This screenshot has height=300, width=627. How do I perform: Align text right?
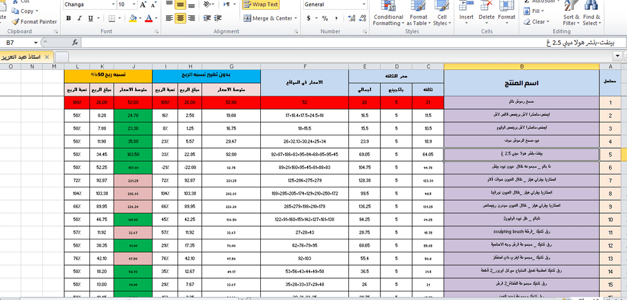click(x=192, y=18)
